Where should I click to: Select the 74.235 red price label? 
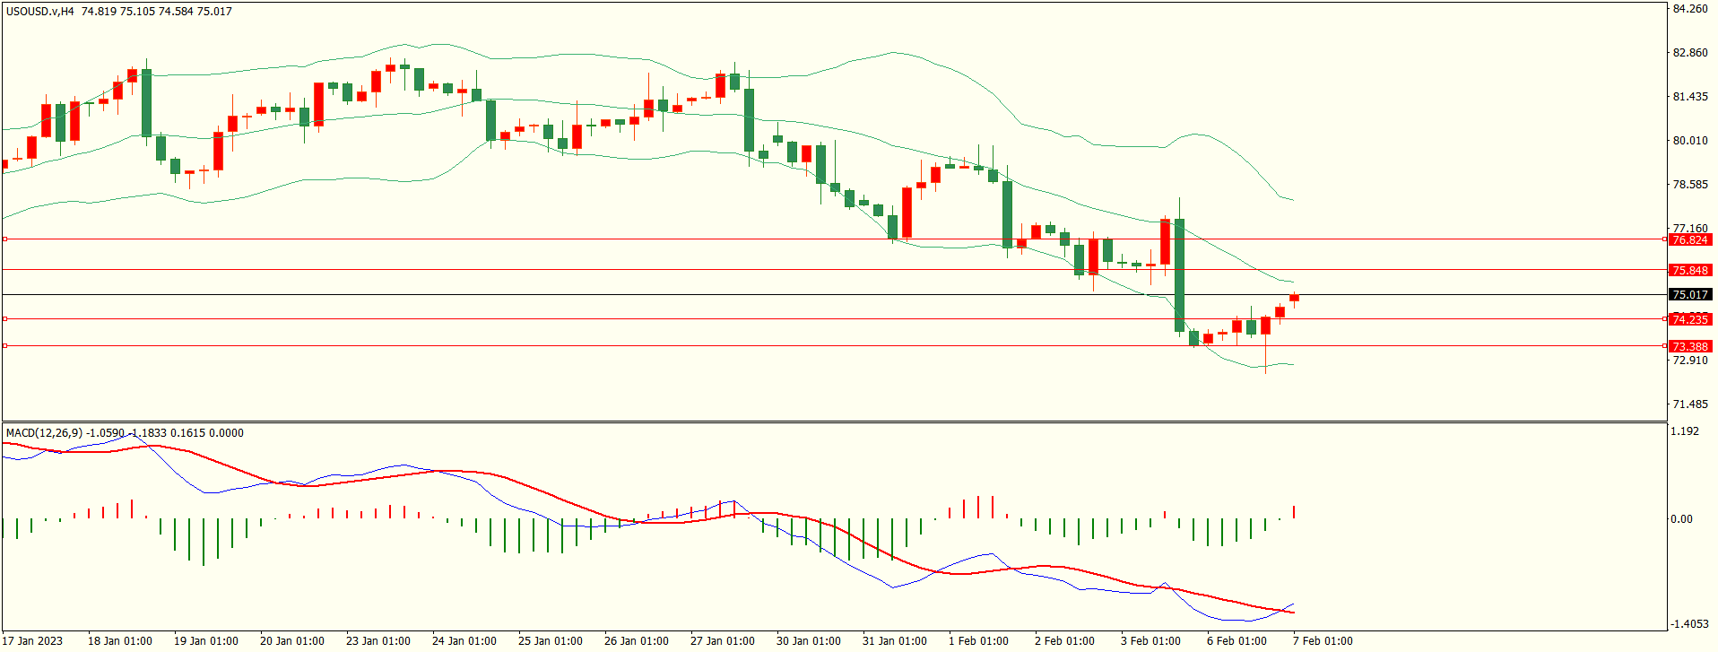pos(1690,319)
